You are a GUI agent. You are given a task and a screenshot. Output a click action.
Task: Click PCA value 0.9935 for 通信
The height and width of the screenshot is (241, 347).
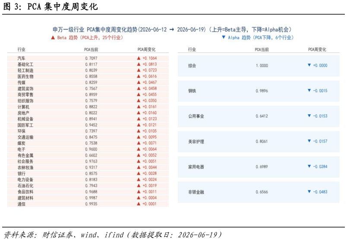click(91, 204)
